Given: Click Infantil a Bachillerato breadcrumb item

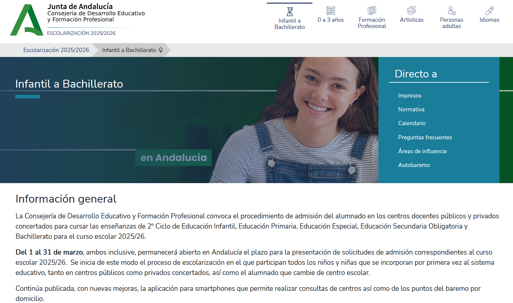Looking at the screenshot, I should (129, 50).
